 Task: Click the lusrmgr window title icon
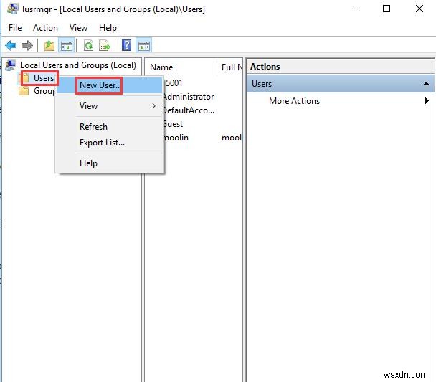click(12, 9)
